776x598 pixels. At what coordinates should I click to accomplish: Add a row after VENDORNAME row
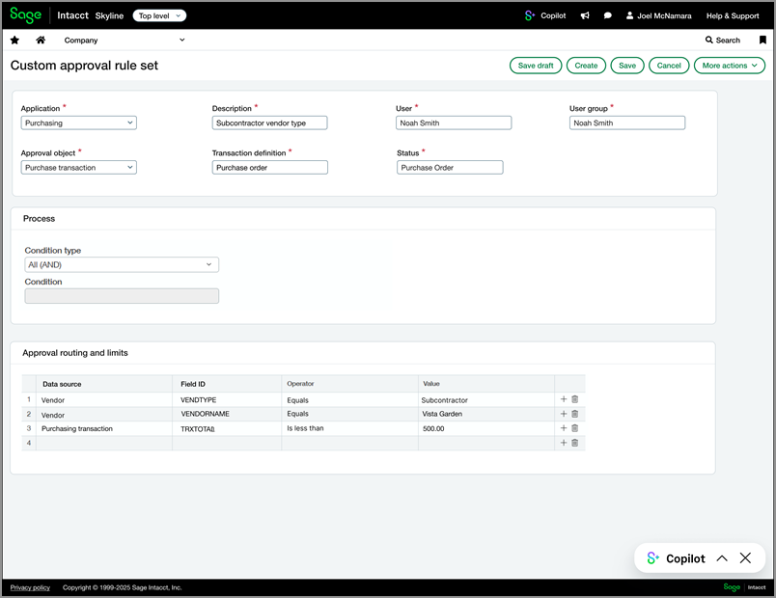[564, 414]
